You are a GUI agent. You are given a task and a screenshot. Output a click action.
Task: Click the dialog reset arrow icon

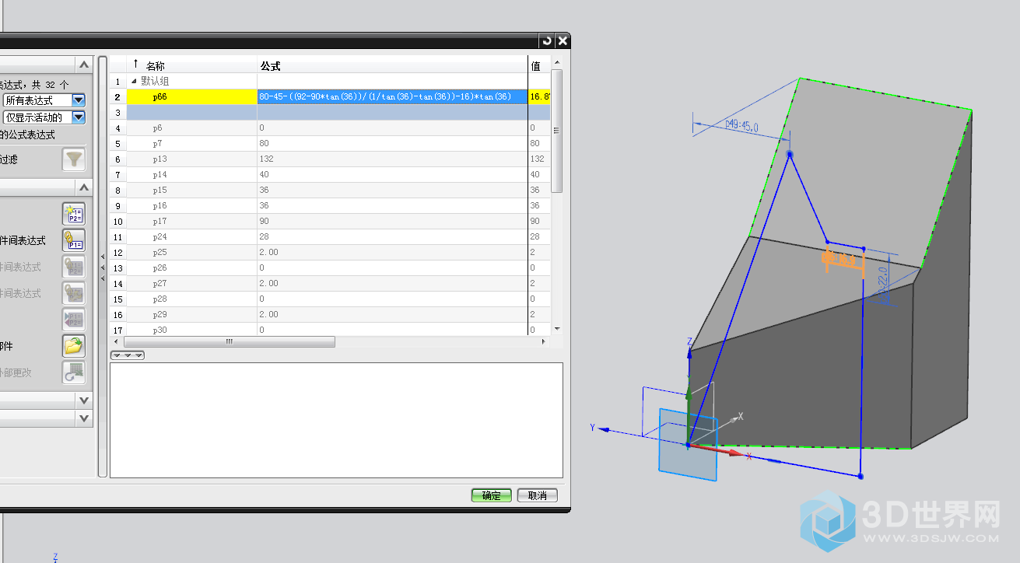click(x=547, y=41)
